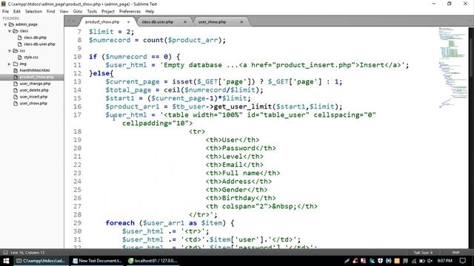Open the View menu
The image size is (474, 266).
click(x=64, y=12)
